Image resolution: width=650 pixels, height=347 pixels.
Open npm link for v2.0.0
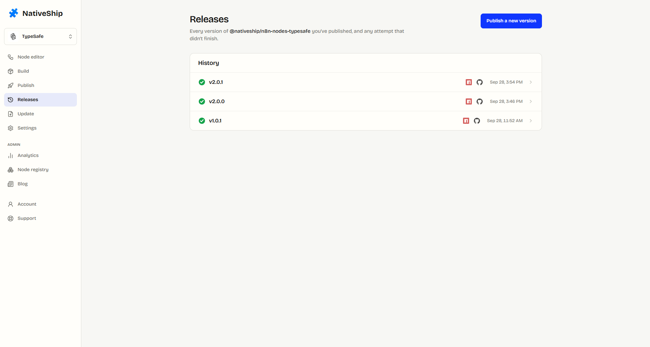click(469, 101)
